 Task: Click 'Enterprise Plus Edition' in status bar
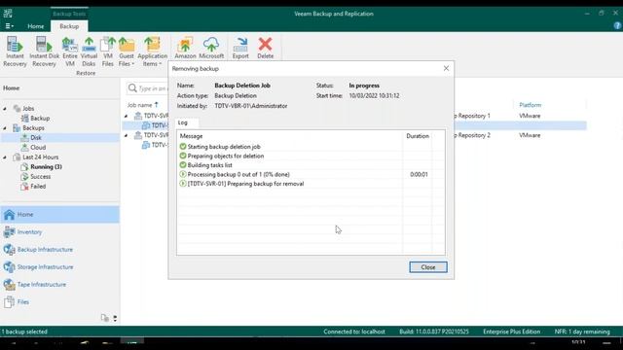(511, 332)
